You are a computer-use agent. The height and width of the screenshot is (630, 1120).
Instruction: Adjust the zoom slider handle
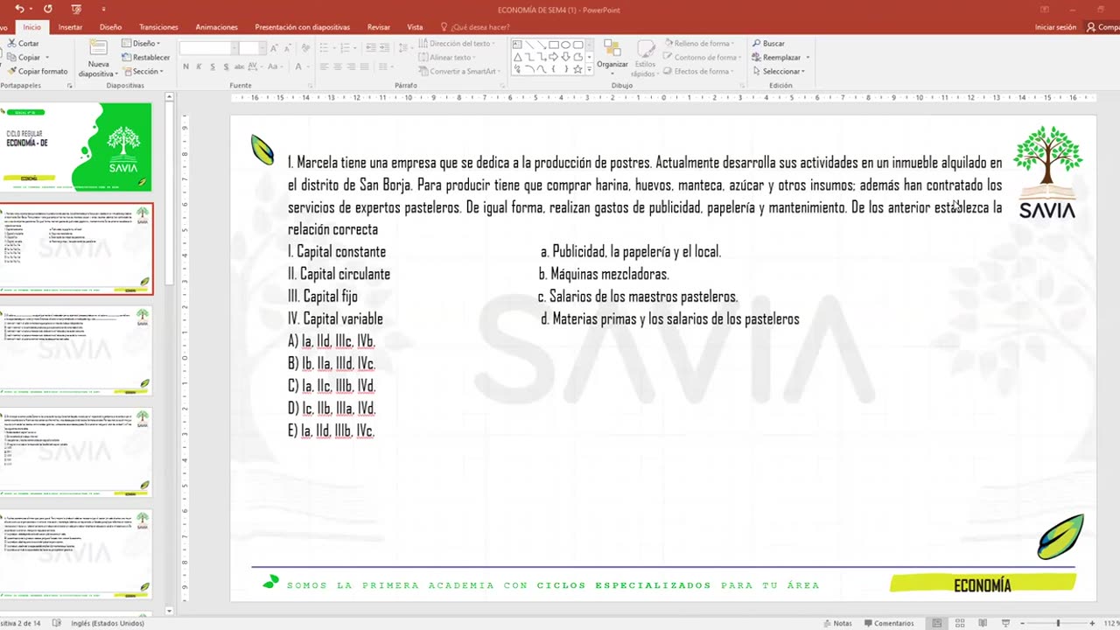(1058, 623)
